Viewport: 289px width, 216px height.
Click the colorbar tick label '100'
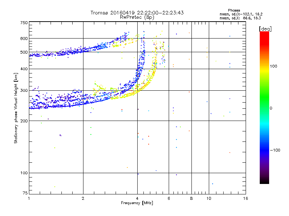pyautogui.click(x=273, y=66)
